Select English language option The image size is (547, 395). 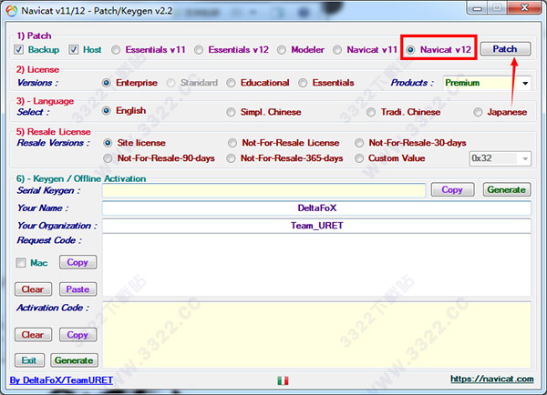(107, 111)
